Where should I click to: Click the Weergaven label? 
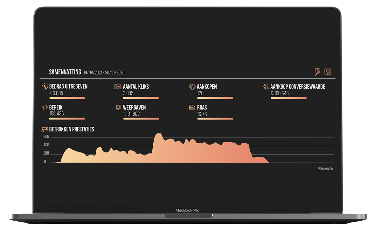click(135, 107)
